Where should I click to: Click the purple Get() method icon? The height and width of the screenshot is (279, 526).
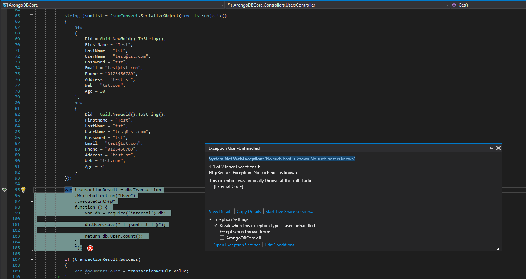point(454,5)
